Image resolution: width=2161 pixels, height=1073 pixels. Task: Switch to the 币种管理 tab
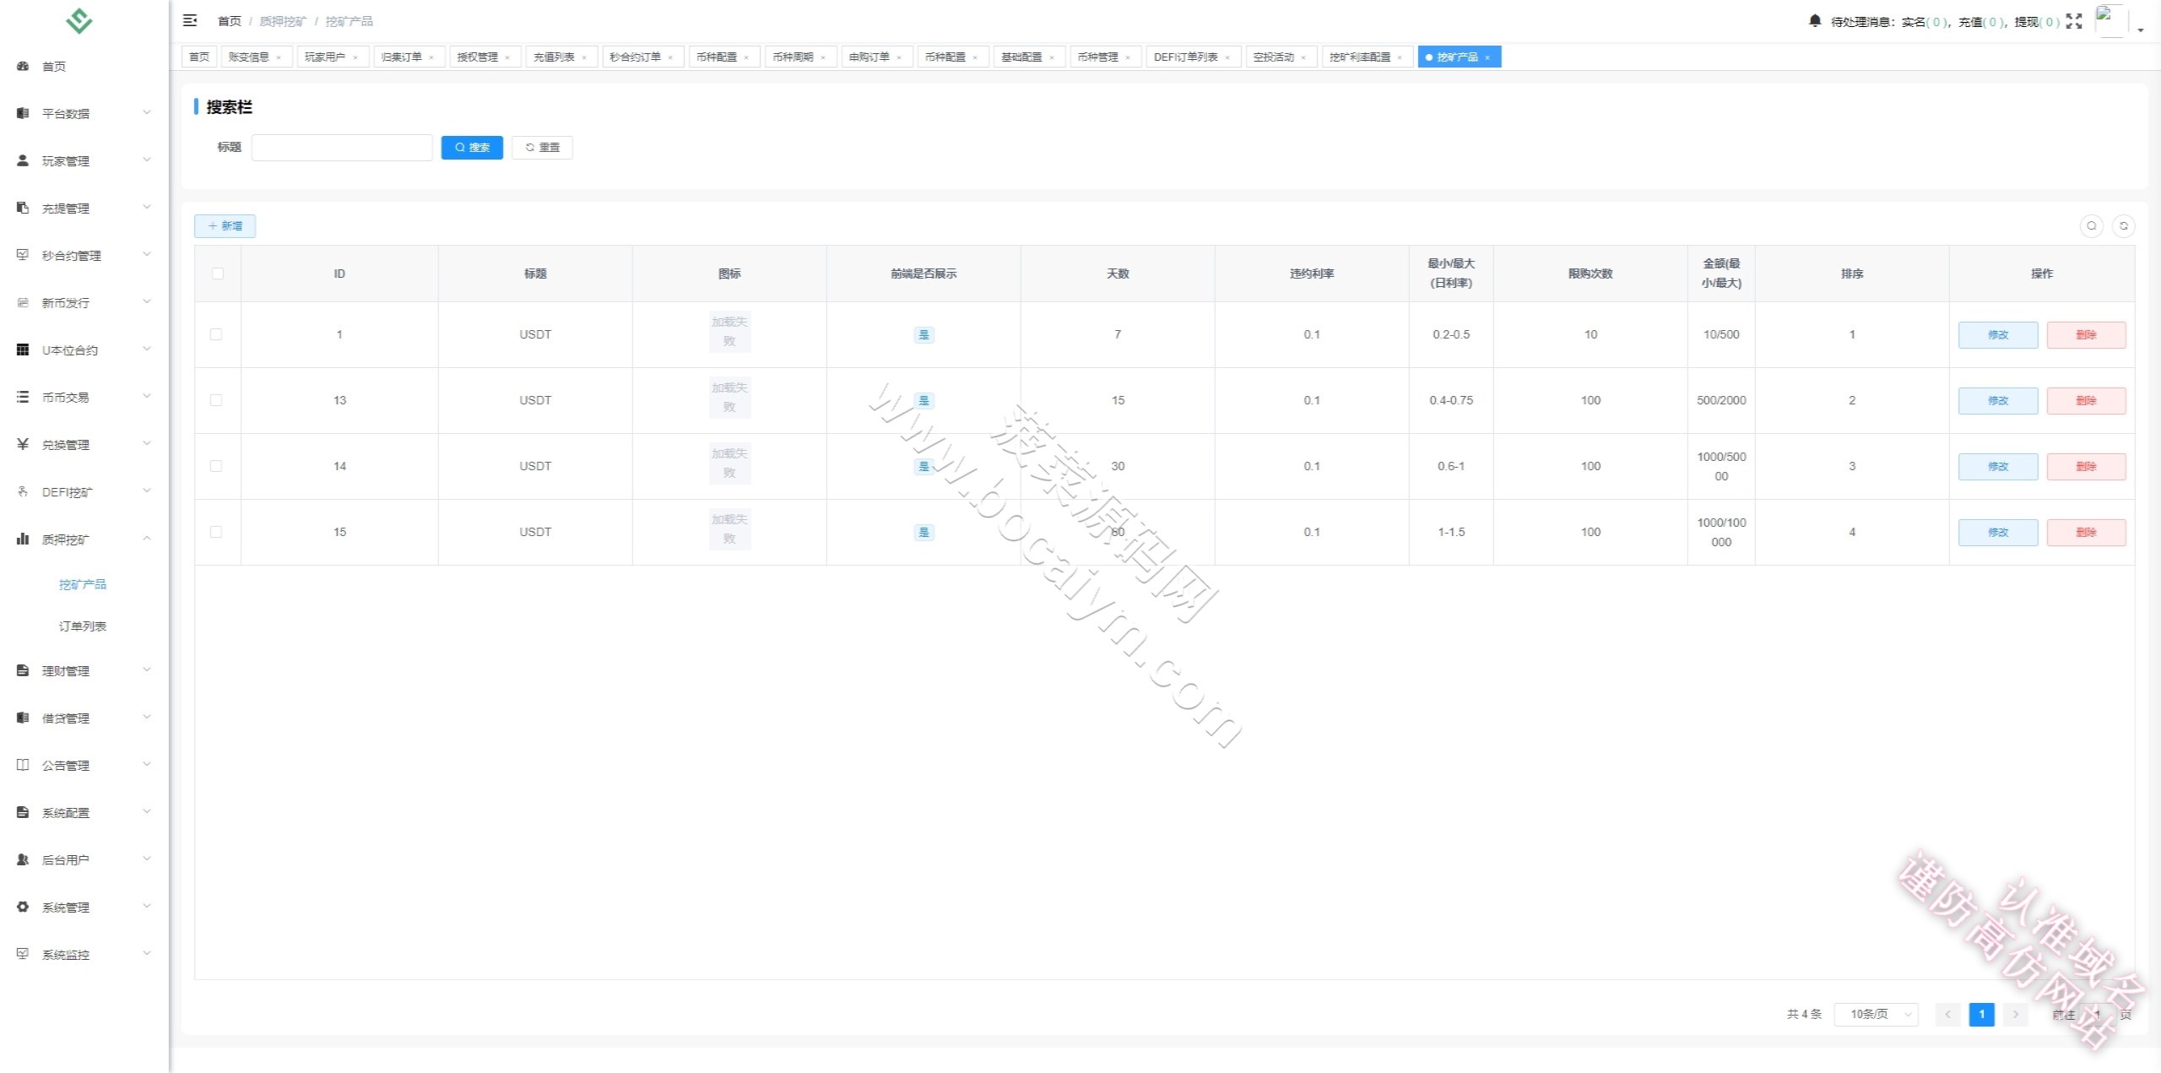[1105, 57]
